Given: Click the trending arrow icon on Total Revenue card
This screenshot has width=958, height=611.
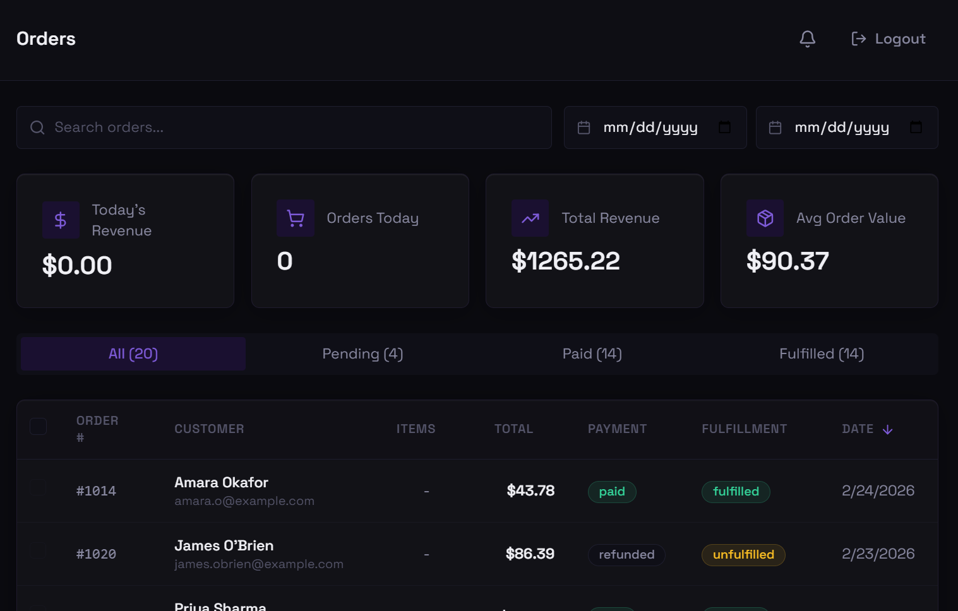Looking at the screenshot, I should click(x=530, y=218).
